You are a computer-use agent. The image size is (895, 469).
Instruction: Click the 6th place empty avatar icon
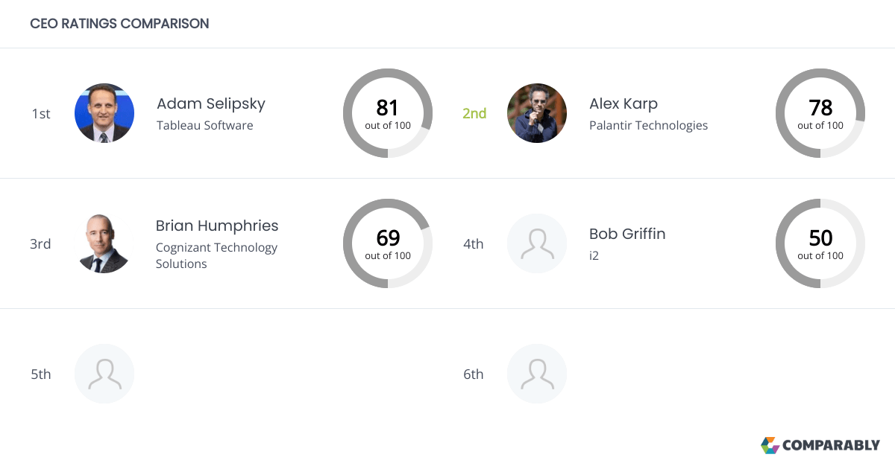coord(537,374)
